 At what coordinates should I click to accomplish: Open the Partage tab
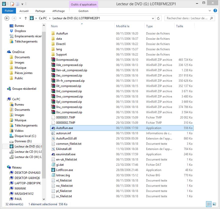(40, 11)
